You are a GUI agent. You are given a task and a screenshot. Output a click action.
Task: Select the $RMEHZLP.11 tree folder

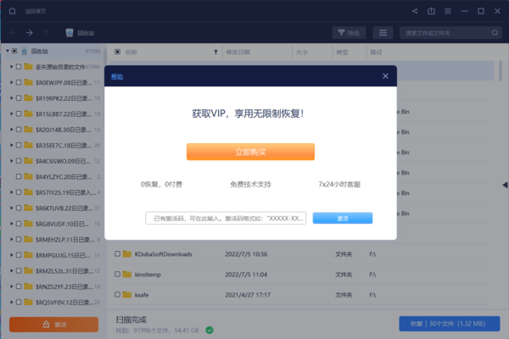[64, 240]
